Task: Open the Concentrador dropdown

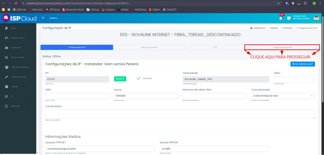Action: 283,96
